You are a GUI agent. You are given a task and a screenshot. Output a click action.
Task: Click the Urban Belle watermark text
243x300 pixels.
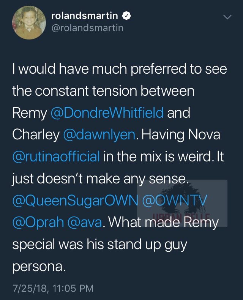182,217
